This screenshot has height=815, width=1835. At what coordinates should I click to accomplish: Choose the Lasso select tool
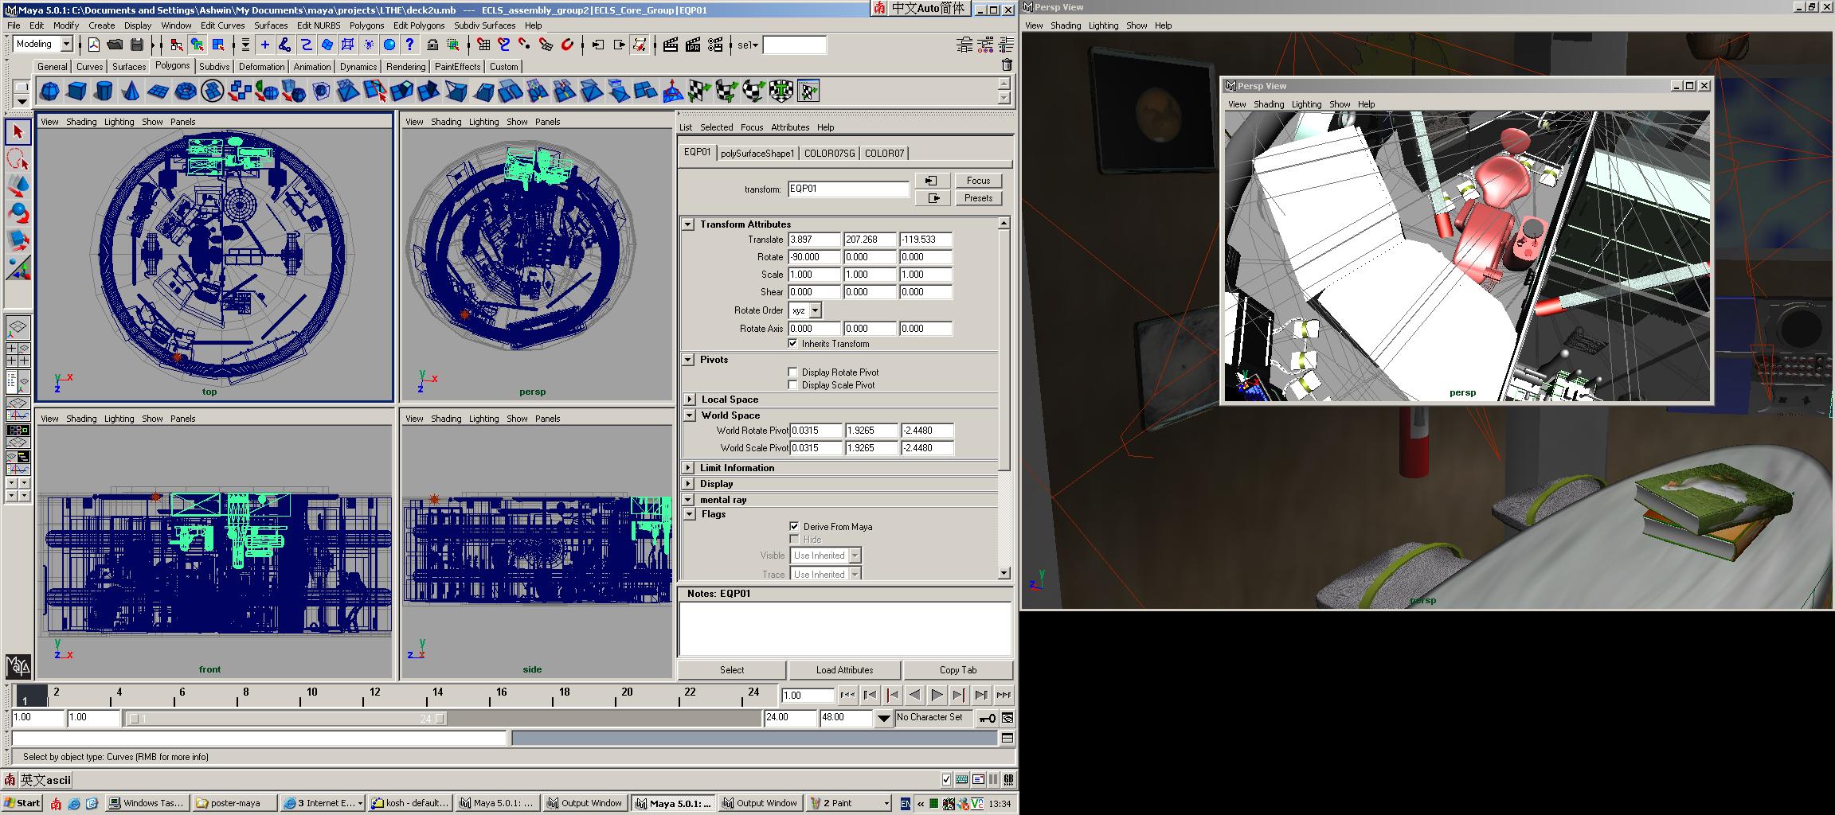[x=18, y=159]
